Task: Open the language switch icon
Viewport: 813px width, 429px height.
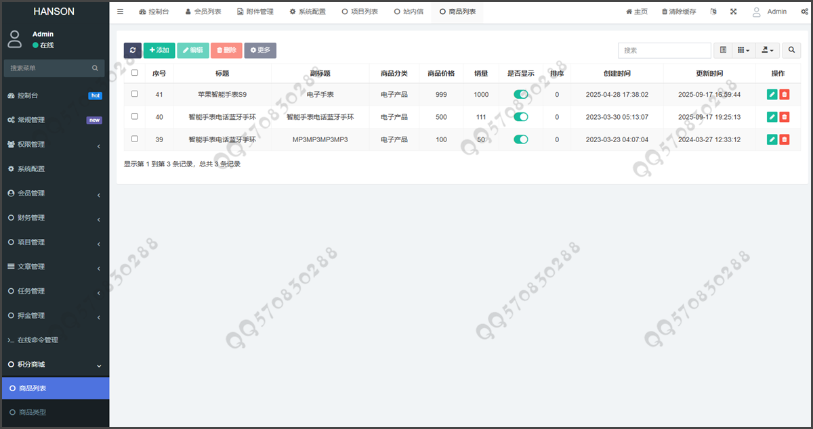Action: [713, 12]
